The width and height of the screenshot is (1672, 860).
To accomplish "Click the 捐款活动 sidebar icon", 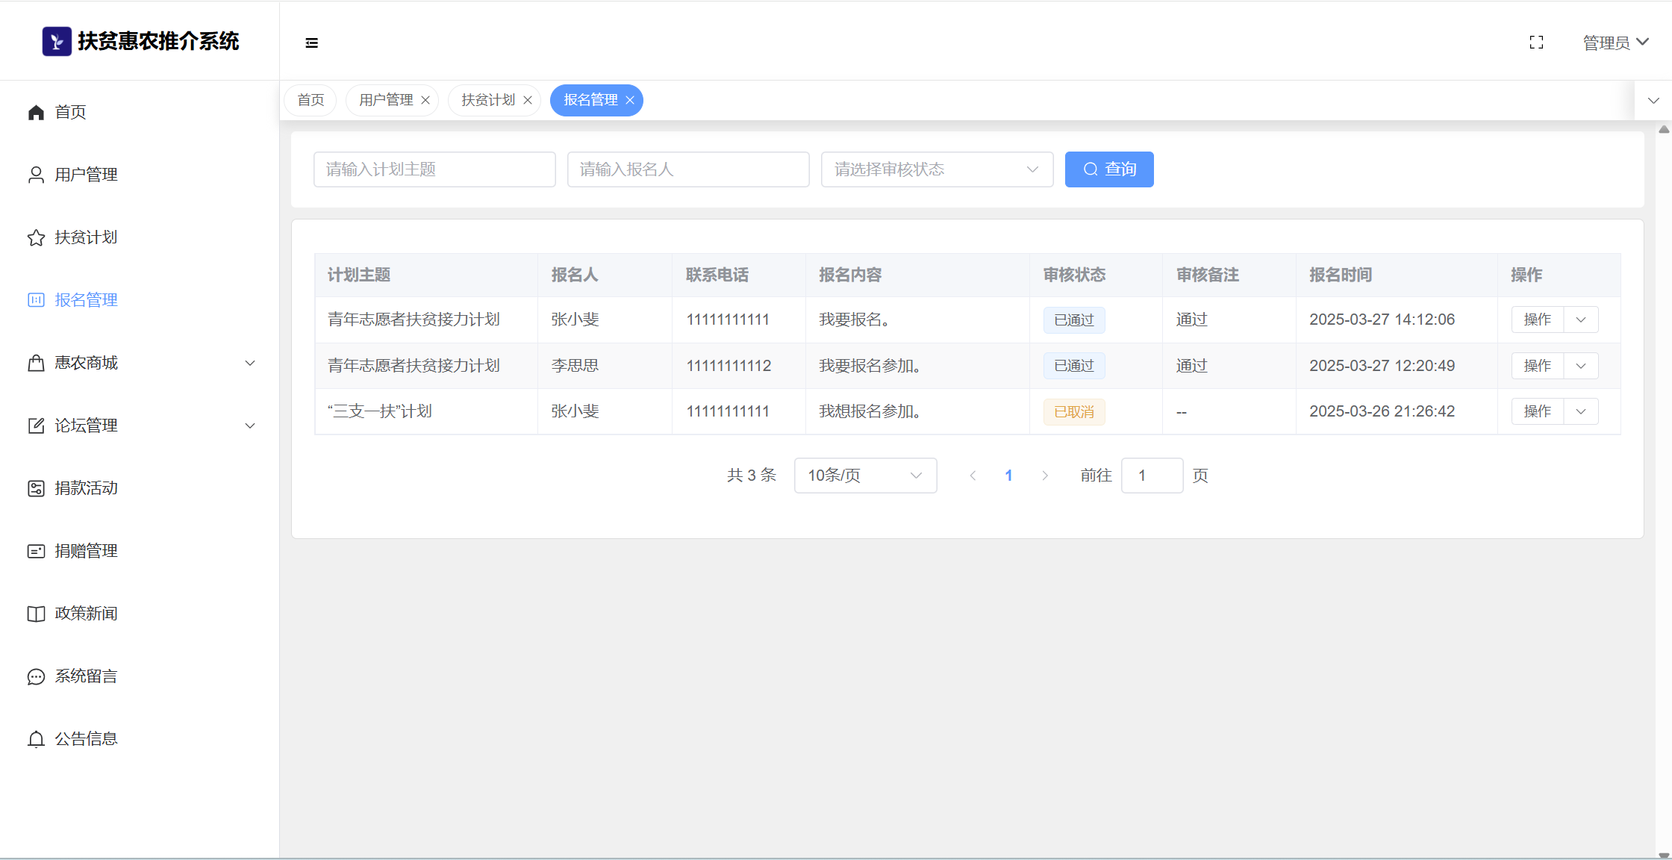I will click(36, 488).
